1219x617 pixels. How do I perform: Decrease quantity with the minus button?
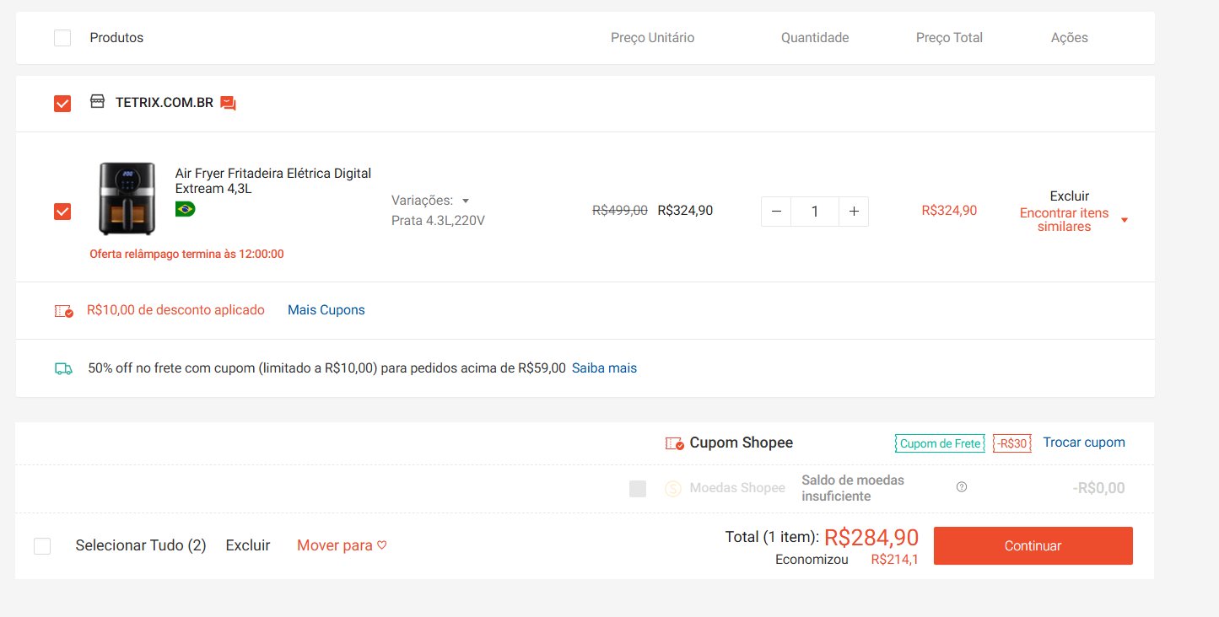click(776, 212)
